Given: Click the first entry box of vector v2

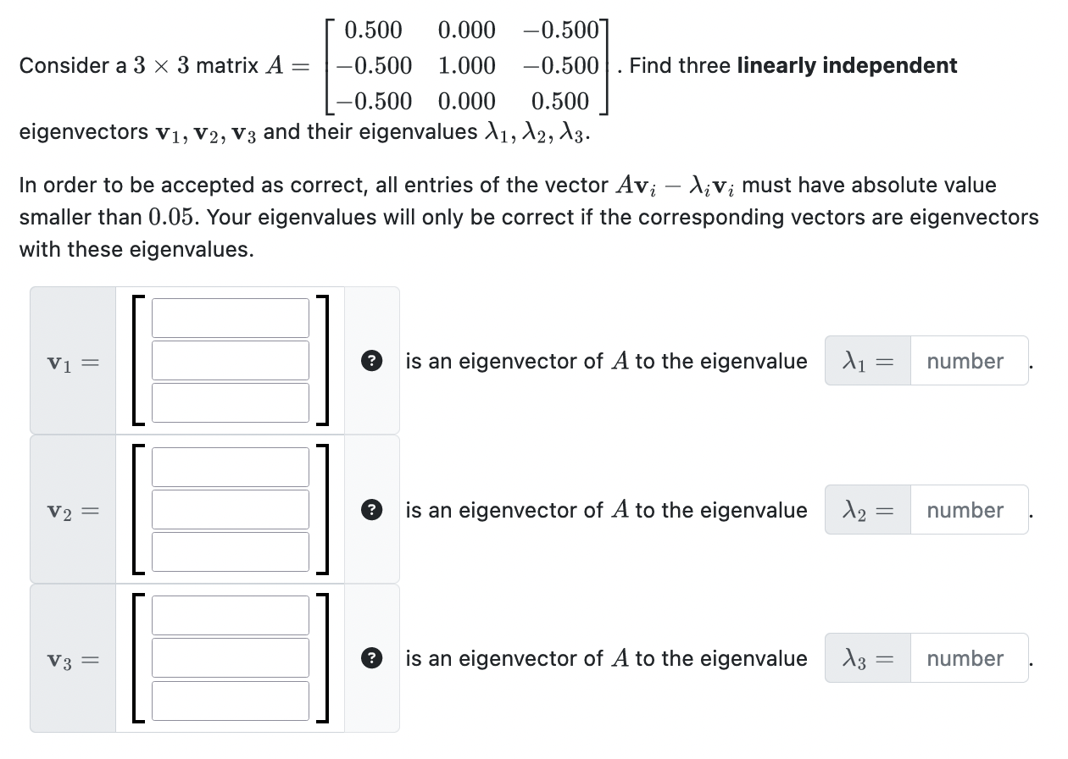Looking at the screenshot, I should [x=230, y=467].
